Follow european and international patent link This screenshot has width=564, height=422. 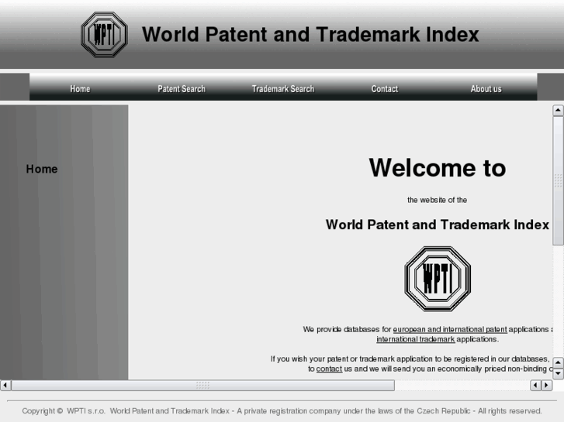click(x=450, y=329)
